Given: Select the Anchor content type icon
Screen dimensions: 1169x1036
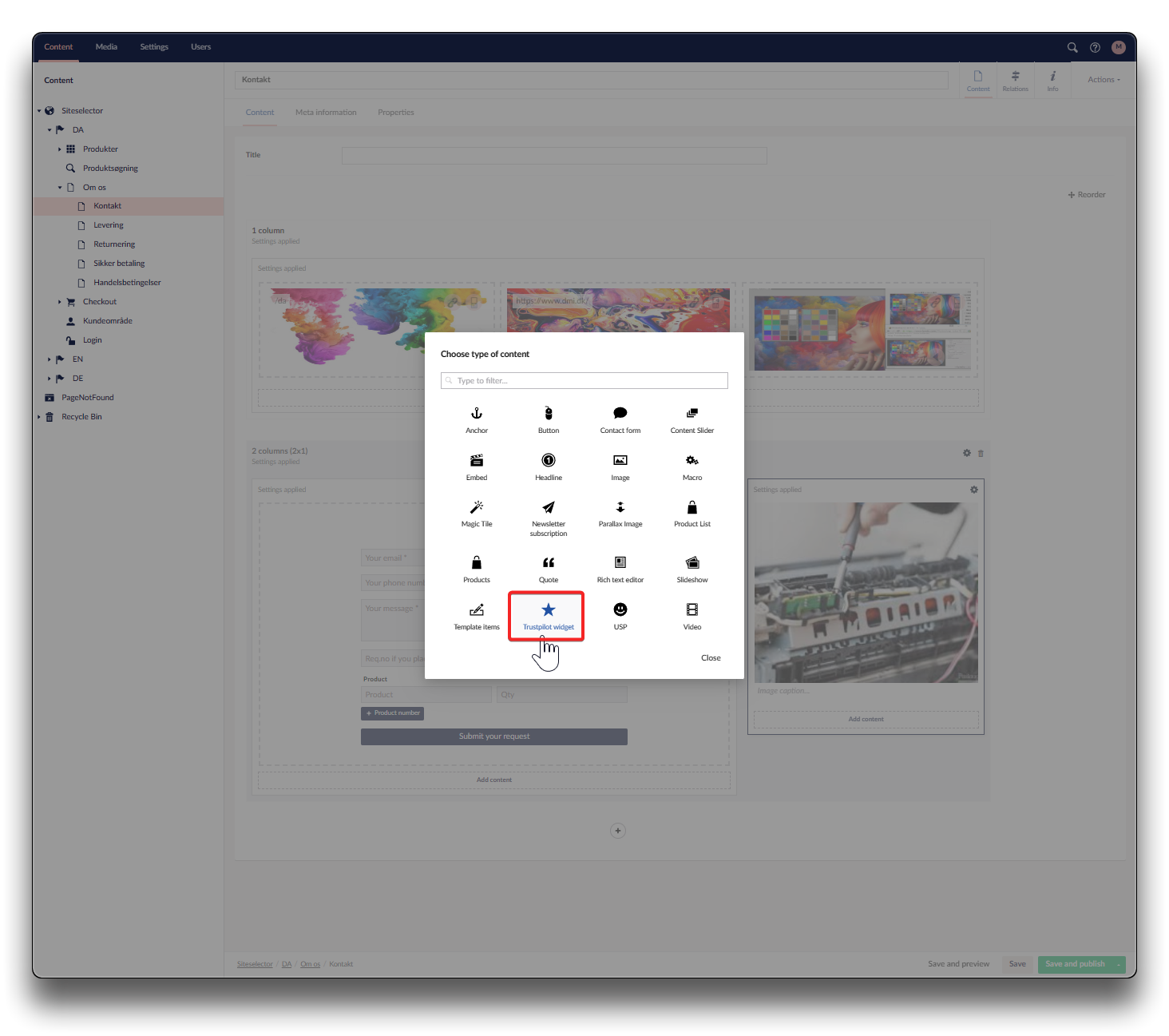Looking at the screenshot, I should [477, 414].
